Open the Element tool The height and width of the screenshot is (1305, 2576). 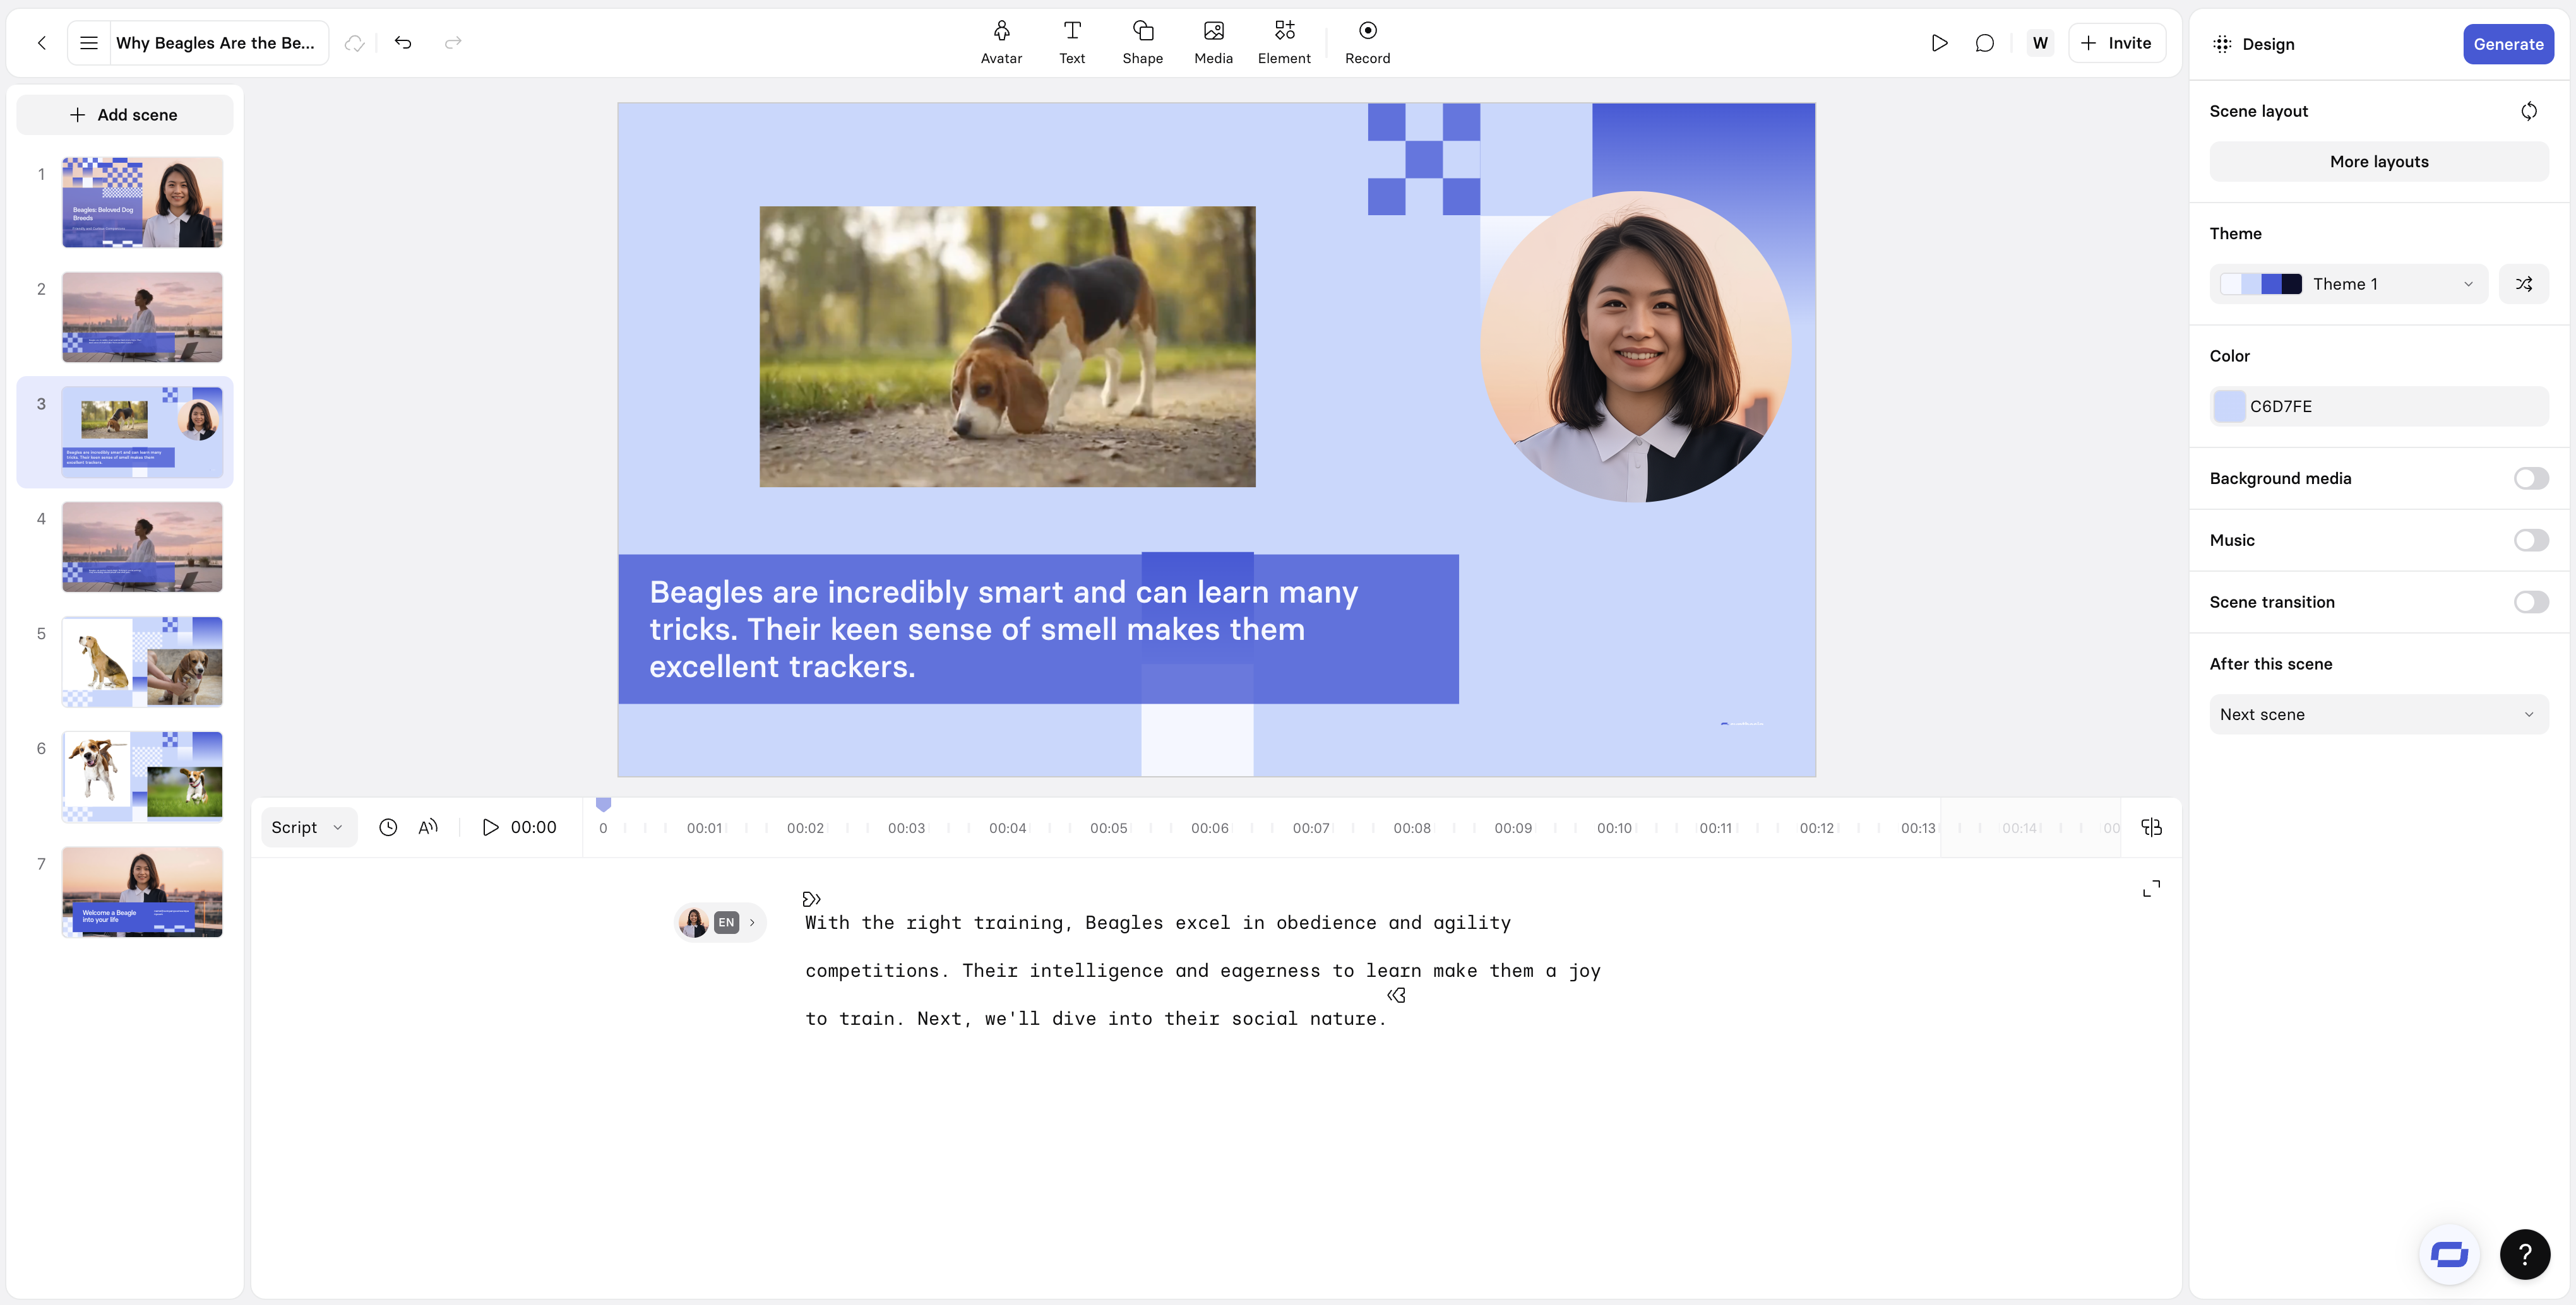(1284, 42)
